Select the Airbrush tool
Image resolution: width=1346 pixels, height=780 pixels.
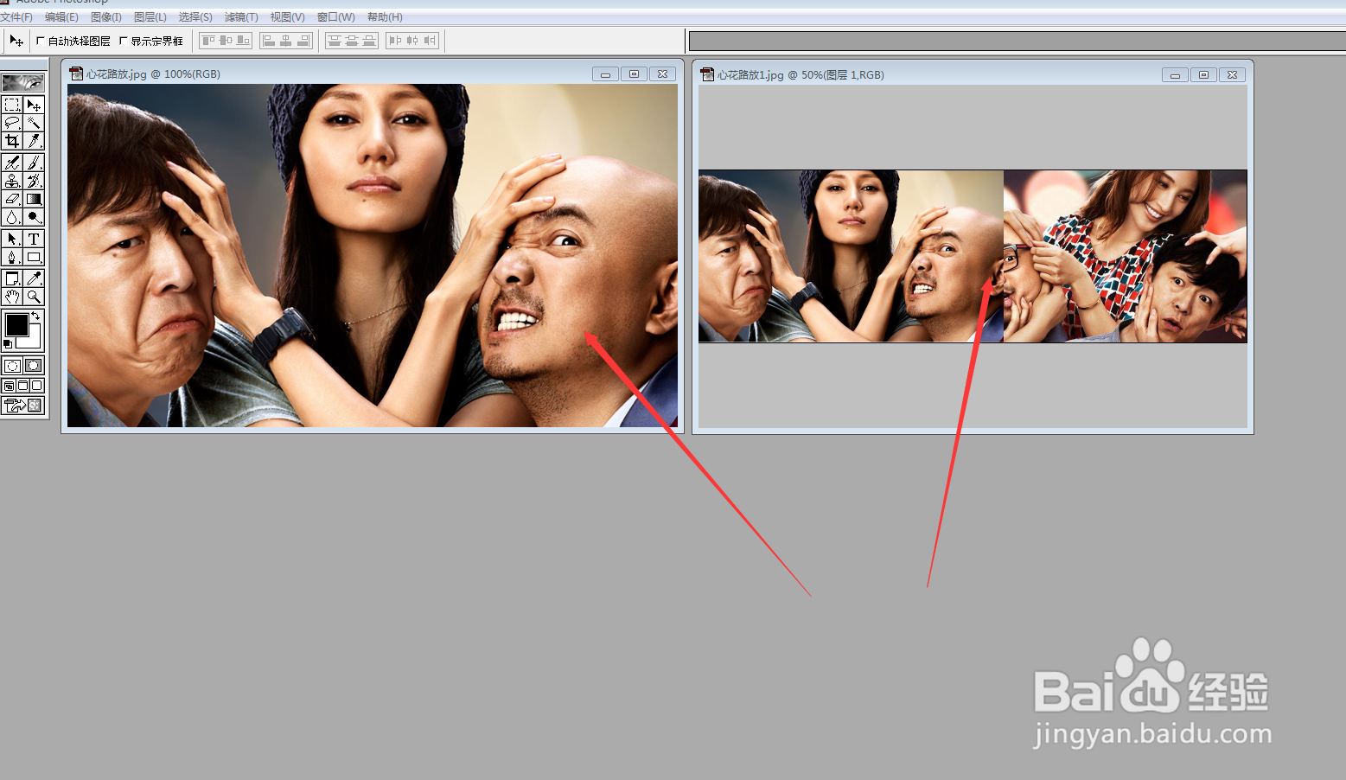[12, 162]
